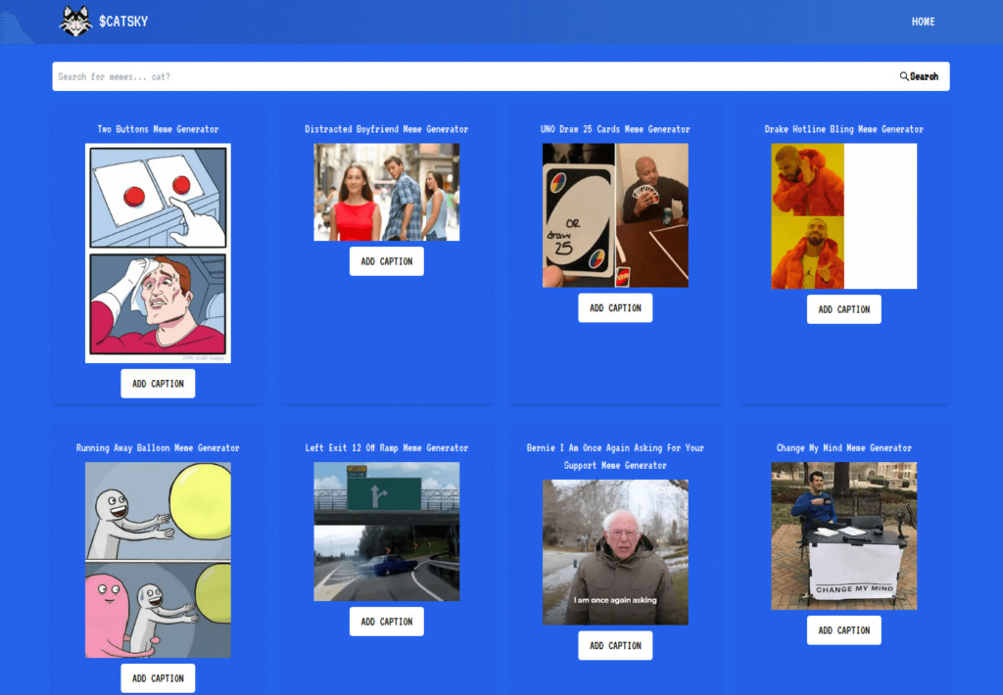1003x695 pixels.
Task: Click the CATSKY husky logo icon
Action: click(75, 21)
